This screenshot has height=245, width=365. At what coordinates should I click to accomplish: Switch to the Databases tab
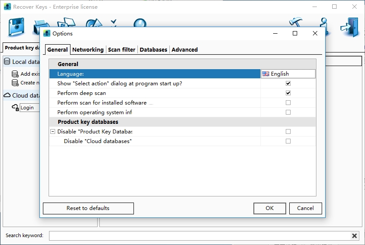pyautogui.click(x=154, y=49)
